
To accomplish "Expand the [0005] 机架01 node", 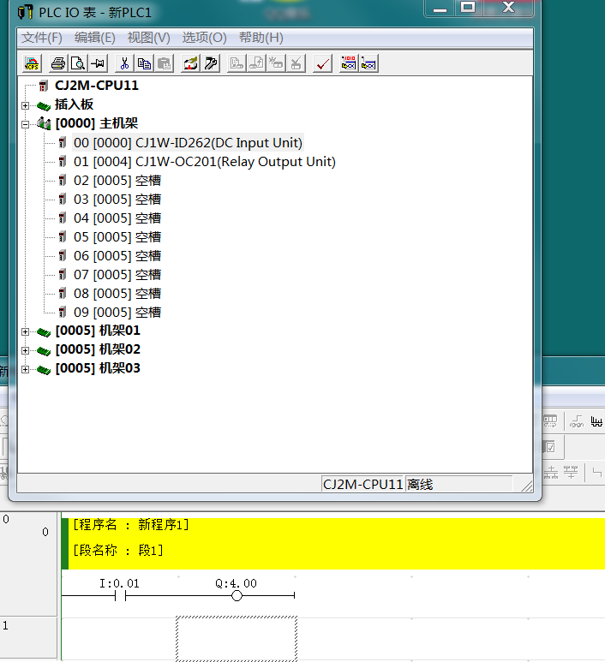I will [26, 331].
